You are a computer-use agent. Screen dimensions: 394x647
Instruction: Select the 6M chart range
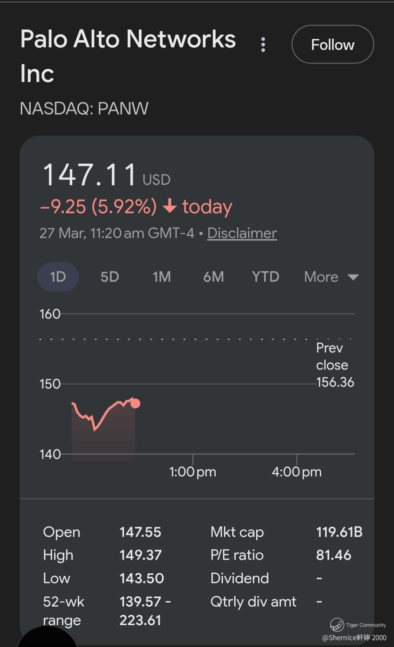click(213, 277)
